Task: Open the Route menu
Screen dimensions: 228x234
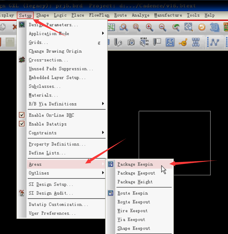Action: [120, 15]
